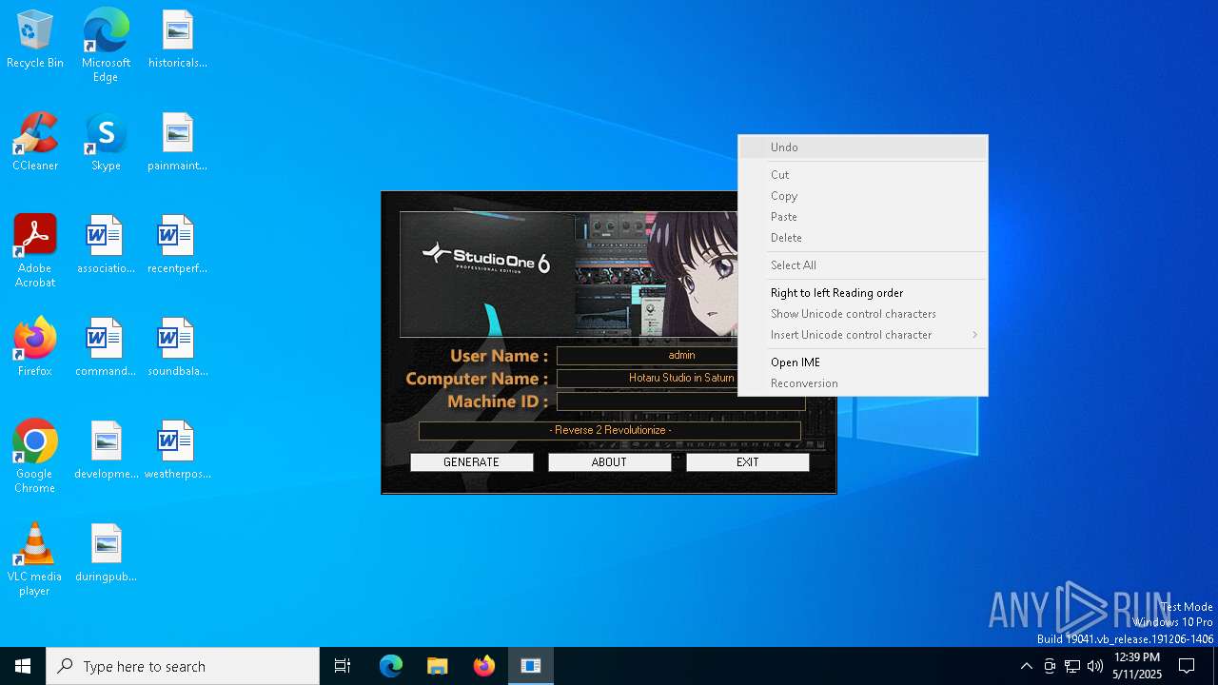The height and width of the screenshot is (685, 1218).
Task: Open the VLC media player shortcut
Action: click(x=35, y=559)
